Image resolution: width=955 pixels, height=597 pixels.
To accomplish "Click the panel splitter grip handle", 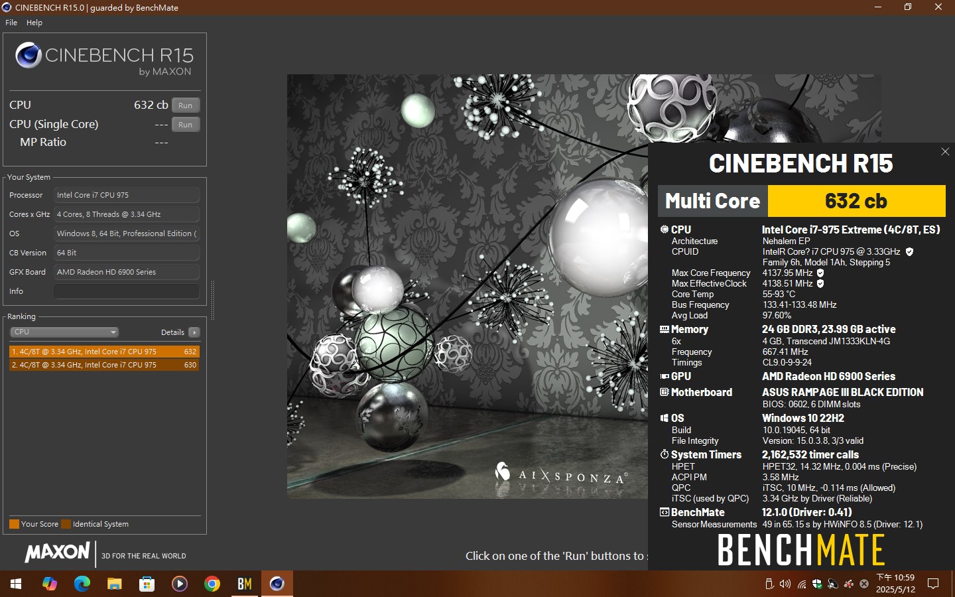I will (x=212, y=300).
